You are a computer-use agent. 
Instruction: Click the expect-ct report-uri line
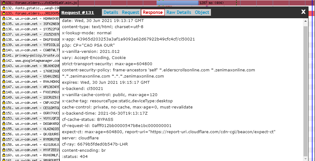coord(169,132)
